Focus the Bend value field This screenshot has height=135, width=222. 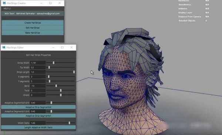click(38, 86)
